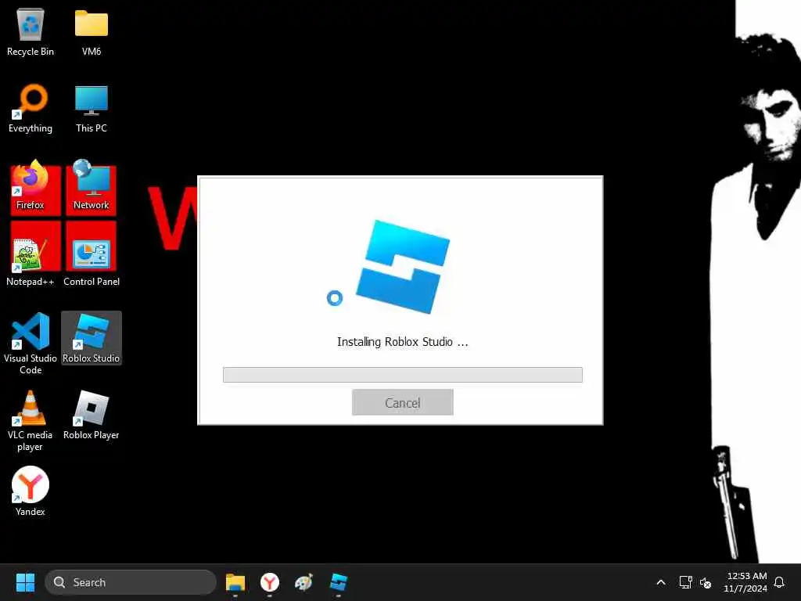
Task: Open the muted volume tray icon
Action: [706, 582]
